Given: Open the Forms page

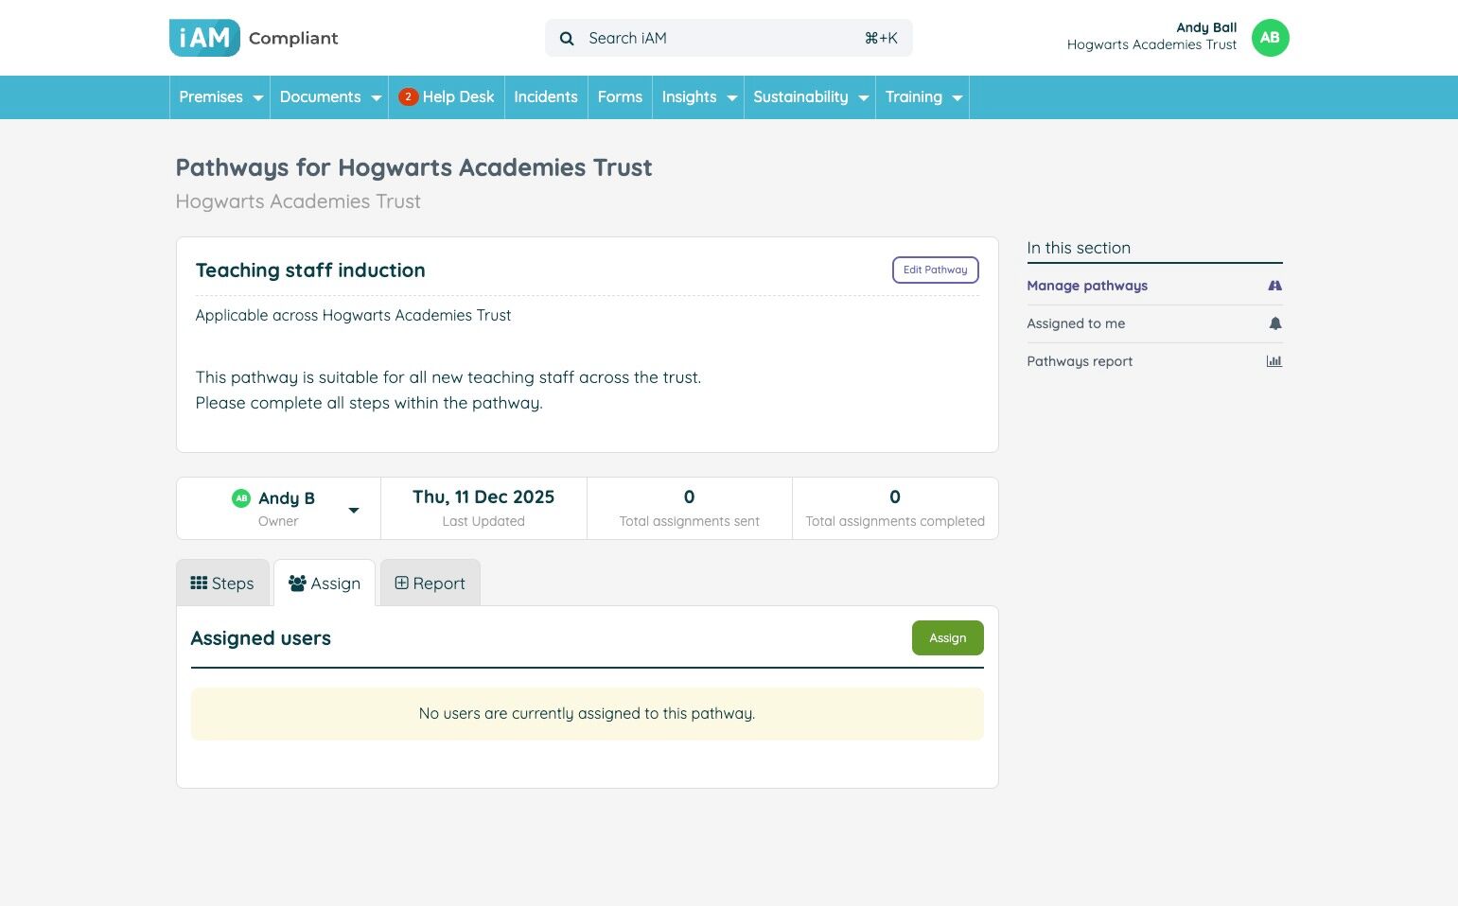Looking at the screenshot, I should click(620, 97).
